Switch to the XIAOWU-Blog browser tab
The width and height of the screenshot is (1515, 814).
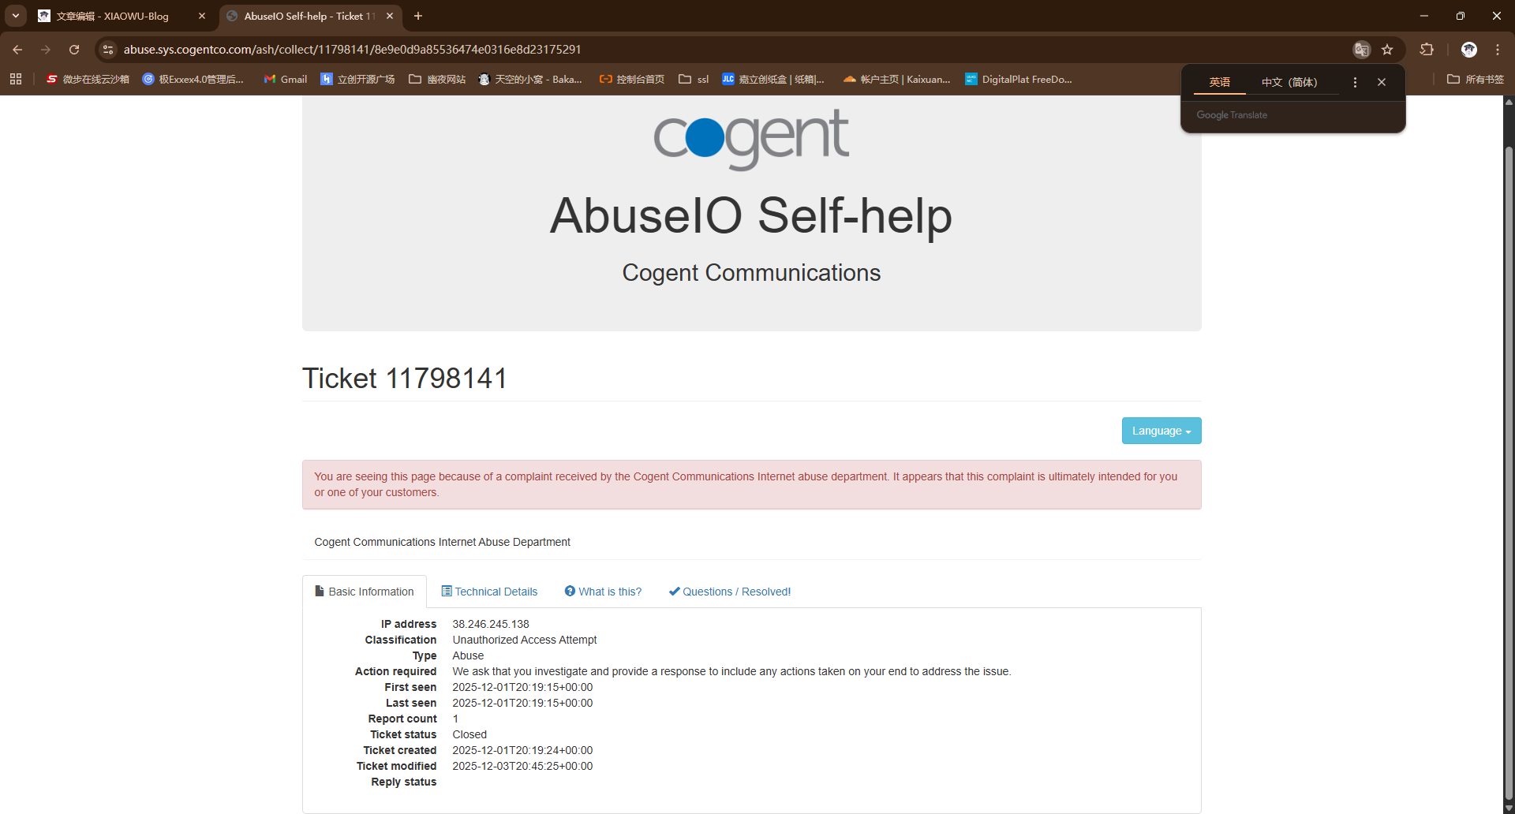tap(118, 16)
